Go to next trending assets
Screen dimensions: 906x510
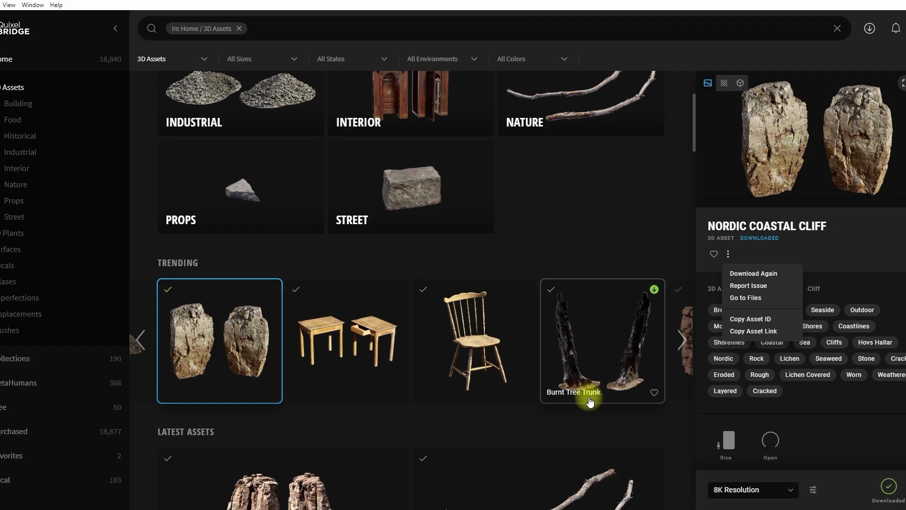pos(682,340)
